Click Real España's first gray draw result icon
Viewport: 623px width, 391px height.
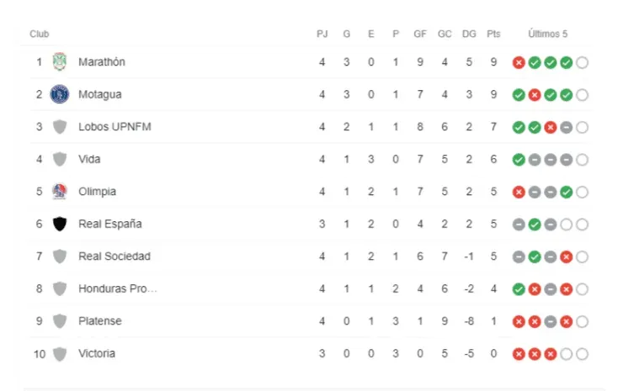pos(519,224)
